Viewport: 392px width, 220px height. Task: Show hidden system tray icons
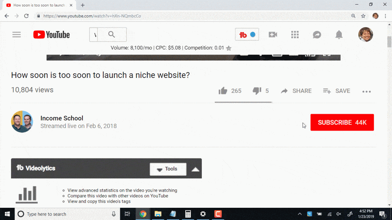pos(299,214)
